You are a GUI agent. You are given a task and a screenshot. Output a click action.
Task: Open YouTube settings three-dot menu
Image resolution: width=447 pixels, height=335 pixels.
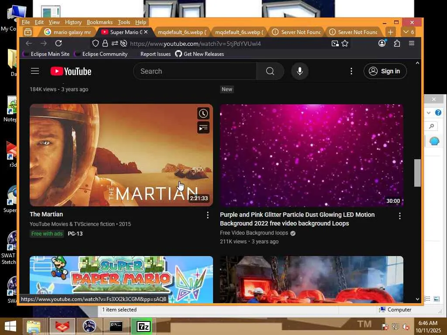coord(351,71)
